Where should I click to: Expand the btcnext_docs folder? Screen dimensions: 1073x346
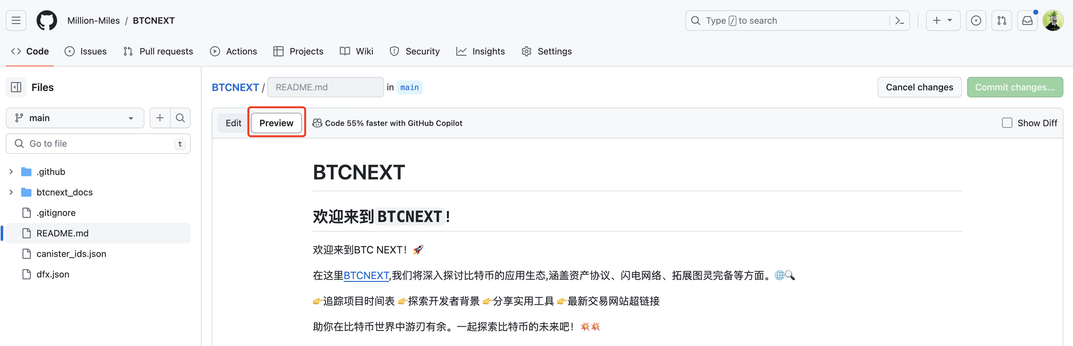(11, 192)
